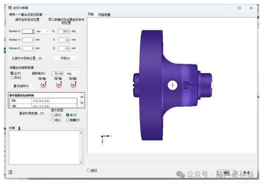Click the 平移(A) translate button
This screenshot has height=185, width=263.
pos(65,58)
